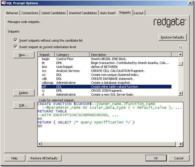The width and height of the screenshot is (195, 167).
Task: Sort by the Snippet column header
Action: (x=46, y=55)
